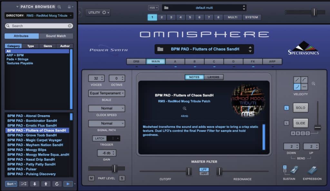The width and height of the screenshot is (330, 191).
Task: Click in the Search field
Action: [39, 26]
